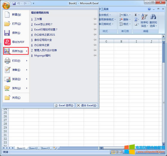Open 查找和选择 binoculars tool
167x156 pixels.
point(153,21)
